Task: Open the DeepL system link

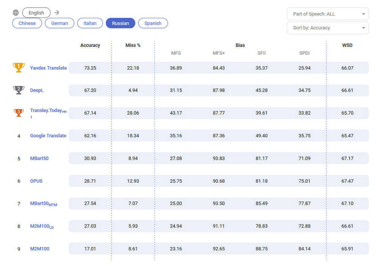Action: 37,90
